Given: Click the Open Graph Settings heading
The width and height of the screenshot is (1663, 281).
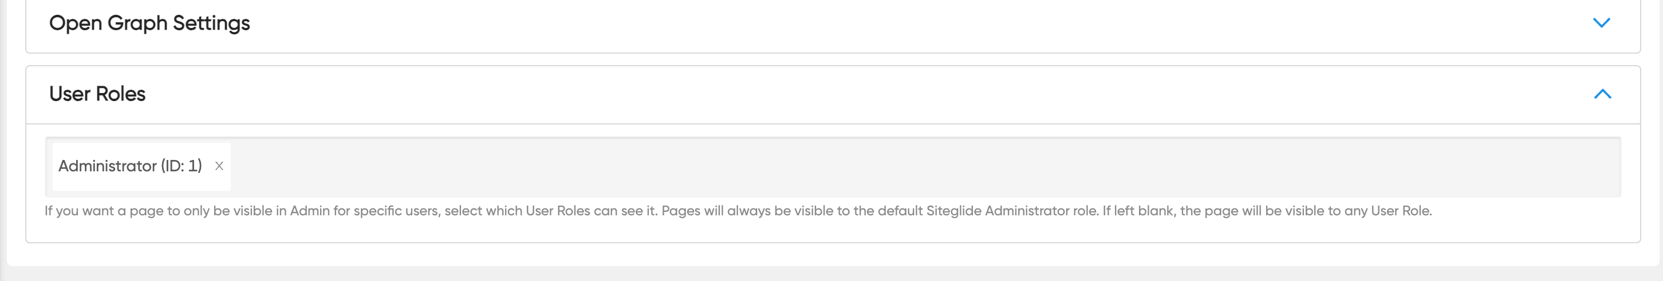Looking at the screenshot, I should coord(149,23).
